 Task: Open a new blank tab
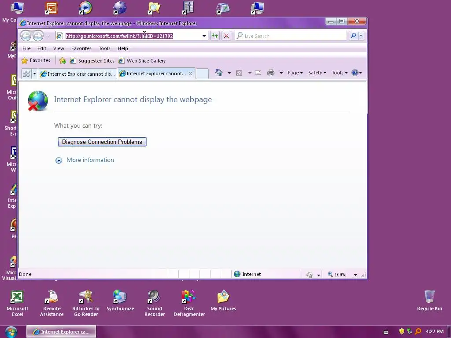point(202,73)
